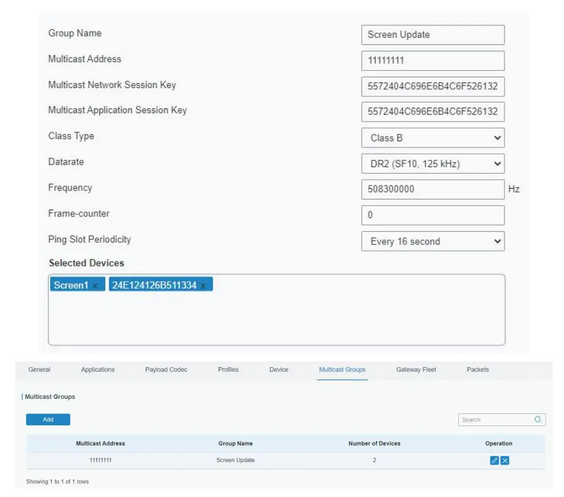Viewport: 564px width, 497px height.
Task: Expand the Datarate dropdown
Action: [433, 164]
